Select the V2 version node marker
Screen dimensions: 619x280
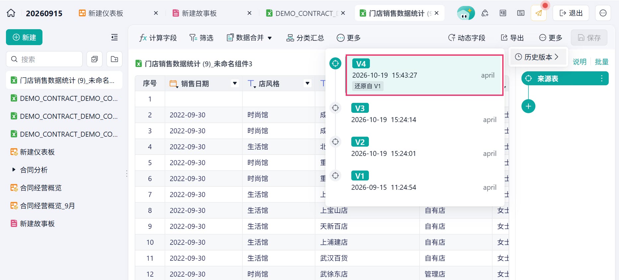pos(335,142)
